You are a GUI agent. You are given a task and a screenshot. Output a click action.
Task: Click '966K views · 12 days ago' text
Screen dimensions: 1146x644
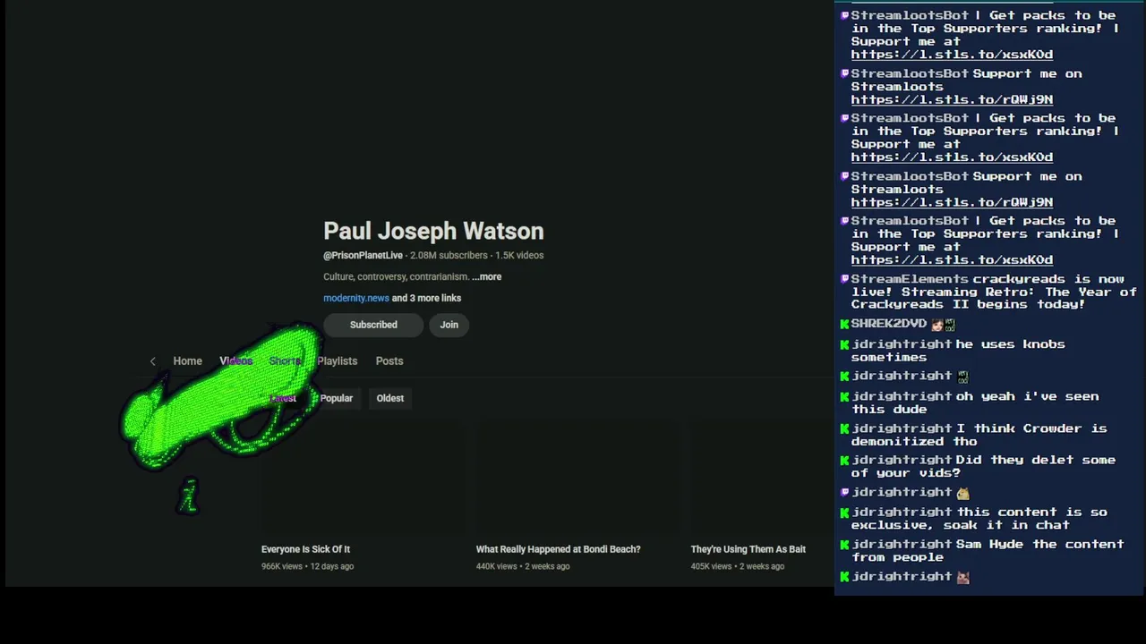pos(307,566)
